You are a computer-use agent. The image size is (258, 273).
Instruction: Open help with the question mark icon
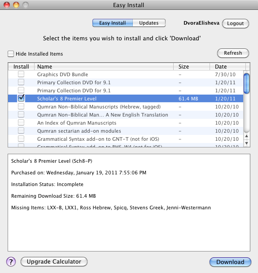[11, 261]
